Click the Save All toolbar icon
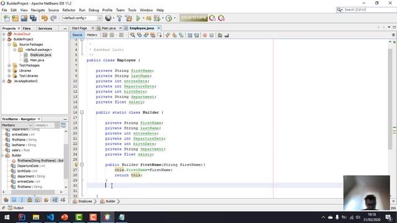Viewport: 397px width, 223px height. click(x=33, y=18)
